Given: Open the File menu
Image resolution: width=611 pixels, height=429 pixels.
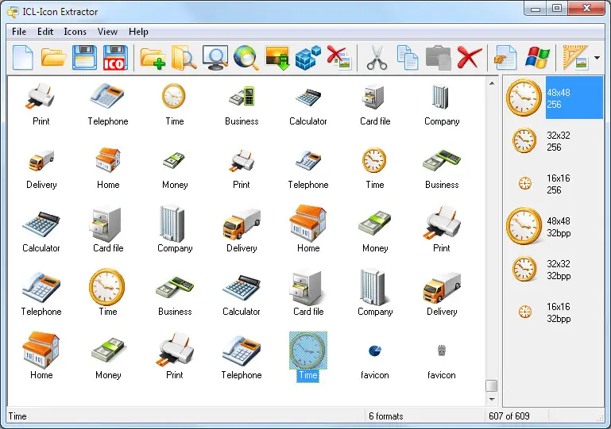Looking at the screenshot, I should [x=19, y=32].
